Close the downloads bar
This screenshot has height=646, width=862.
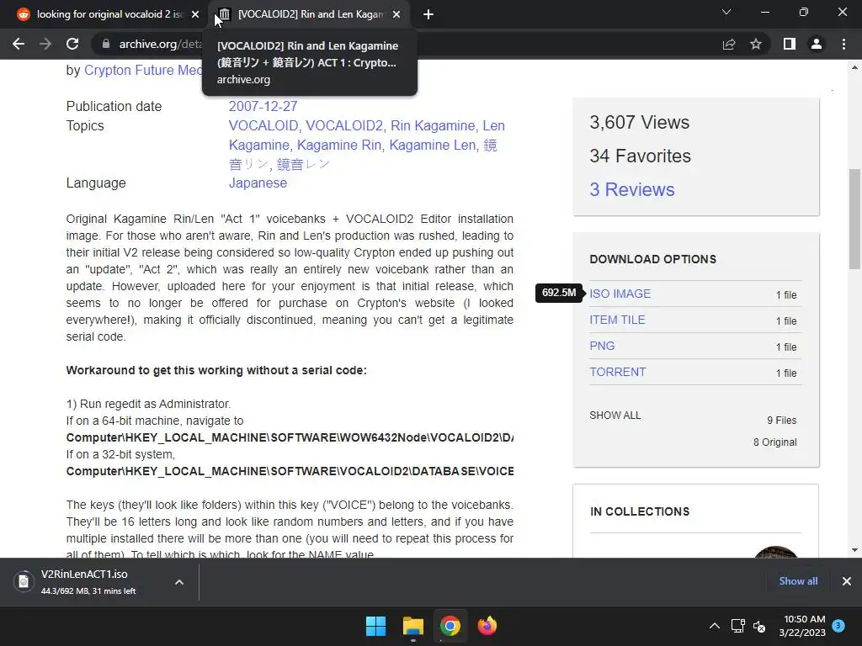(847, 581)
